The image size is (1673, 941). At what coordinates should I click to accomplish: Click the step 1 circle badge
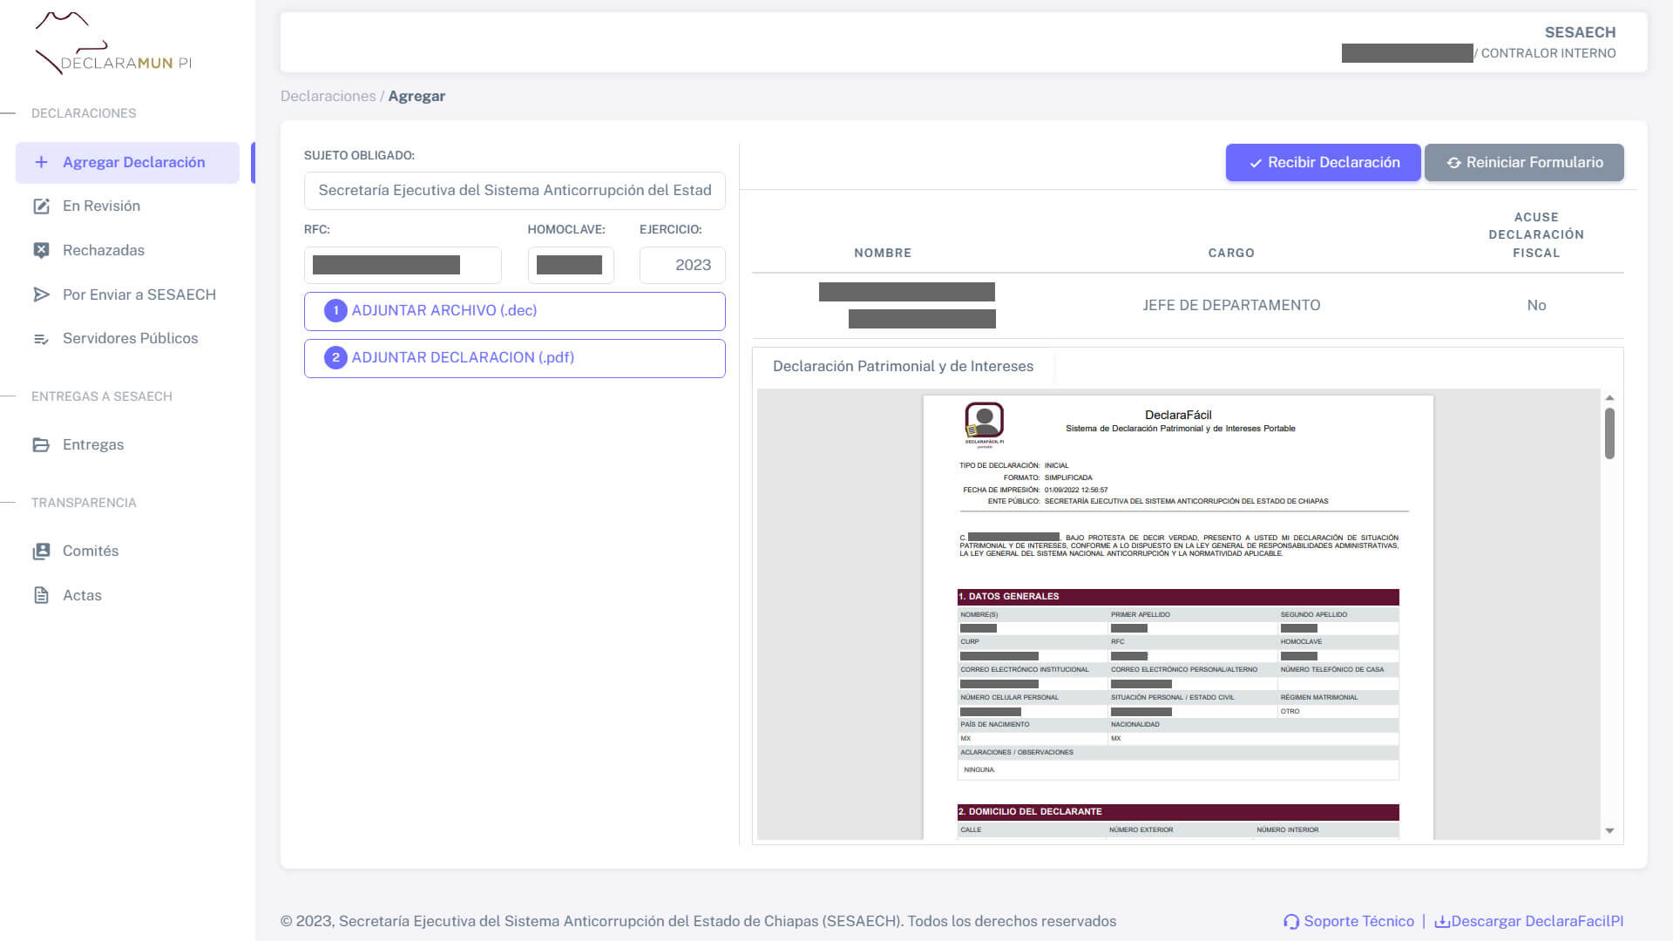click(x=335, y=311)
